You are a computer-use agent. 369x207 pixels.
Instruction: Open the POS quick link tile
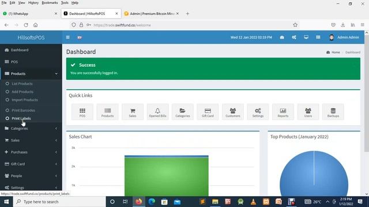(x=82, y=112)
